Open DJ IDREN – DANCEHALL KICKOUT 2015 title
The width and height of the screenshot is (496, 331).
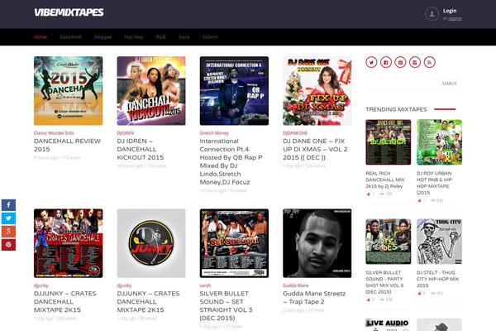(141, 149)
